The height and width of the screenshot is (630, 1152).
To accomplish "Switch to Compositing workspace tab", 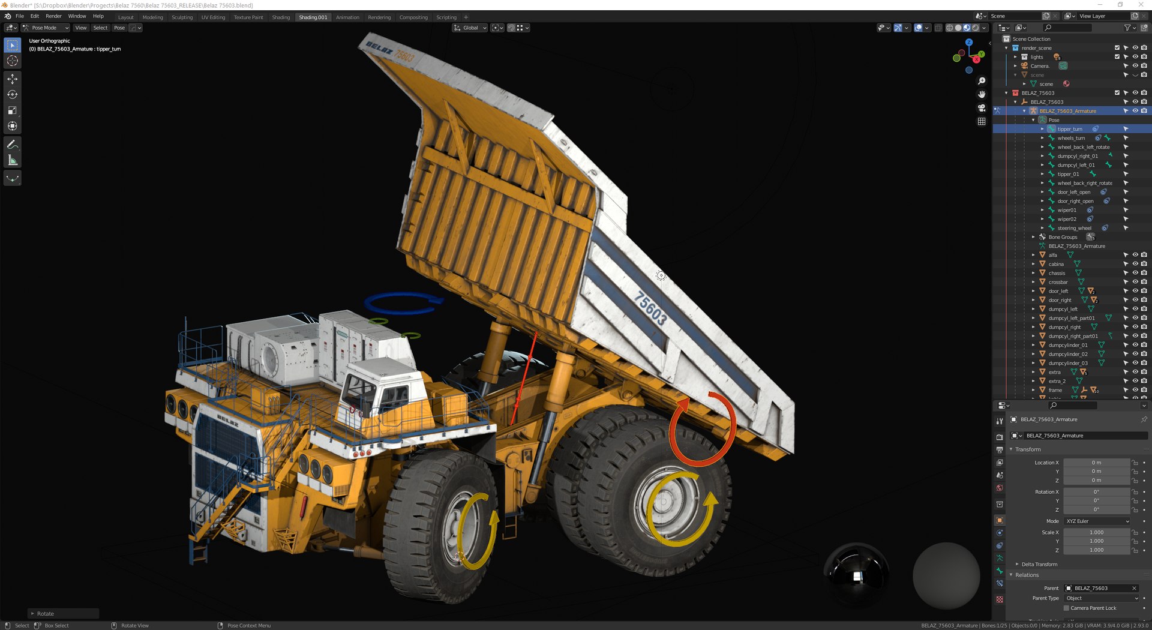I will 413,17.
